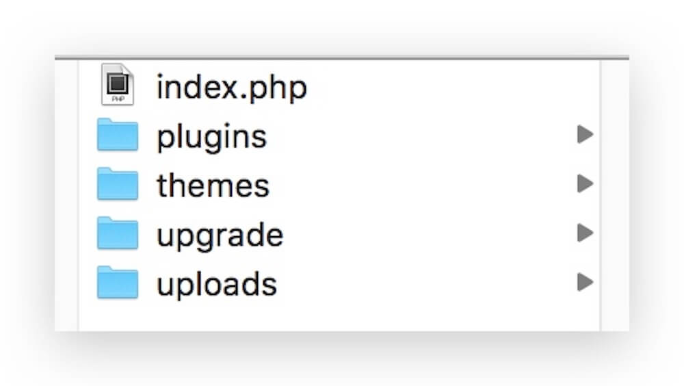Select the index.php file name
684x386 pixels.
click(231, 87)
